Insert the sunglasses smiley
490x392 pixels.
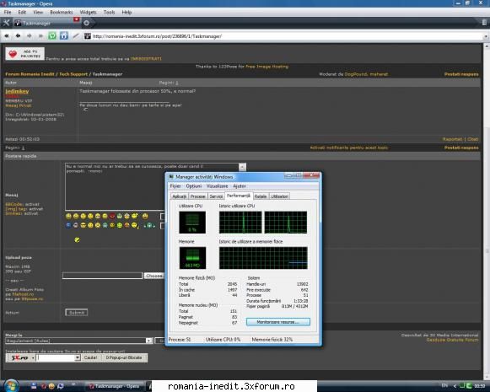click(83, 226)
